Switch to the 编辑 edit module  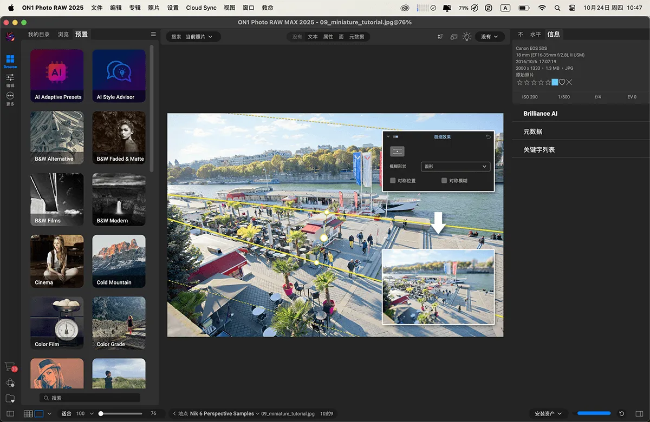coord(10,80)
